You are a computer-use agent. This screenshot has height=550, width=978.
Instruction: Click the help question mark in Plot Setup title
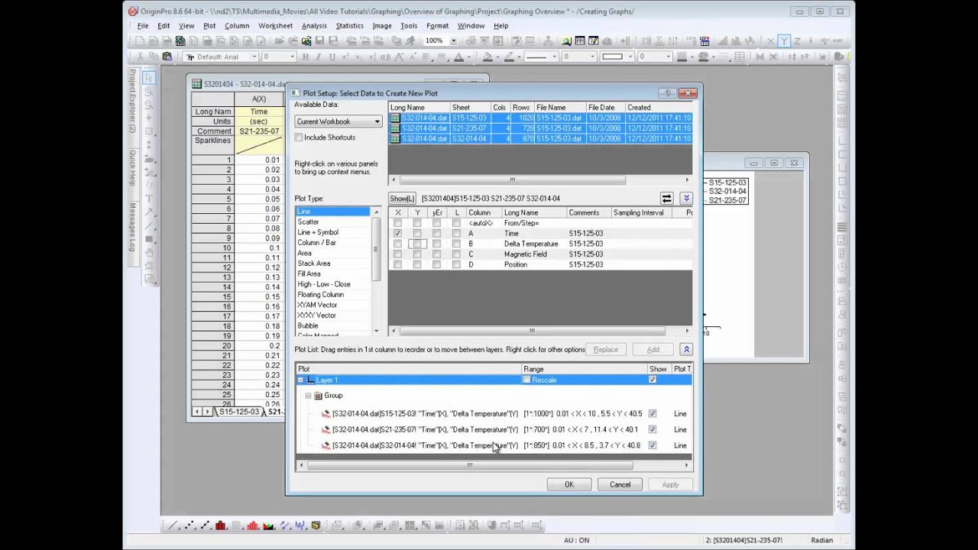tap(668, 93)
